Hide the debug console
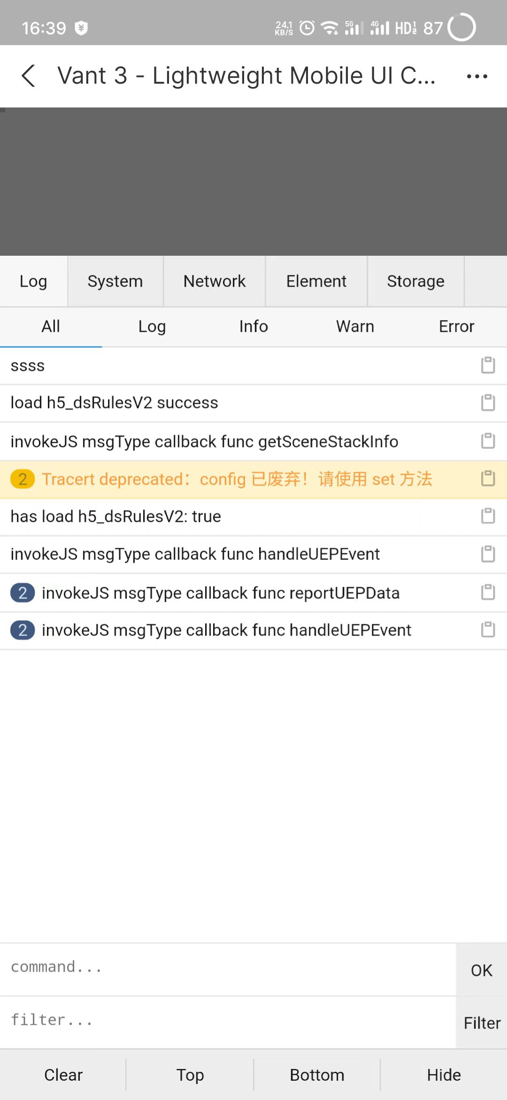This screenshot has width=507, height=1100. (443, 1075)
